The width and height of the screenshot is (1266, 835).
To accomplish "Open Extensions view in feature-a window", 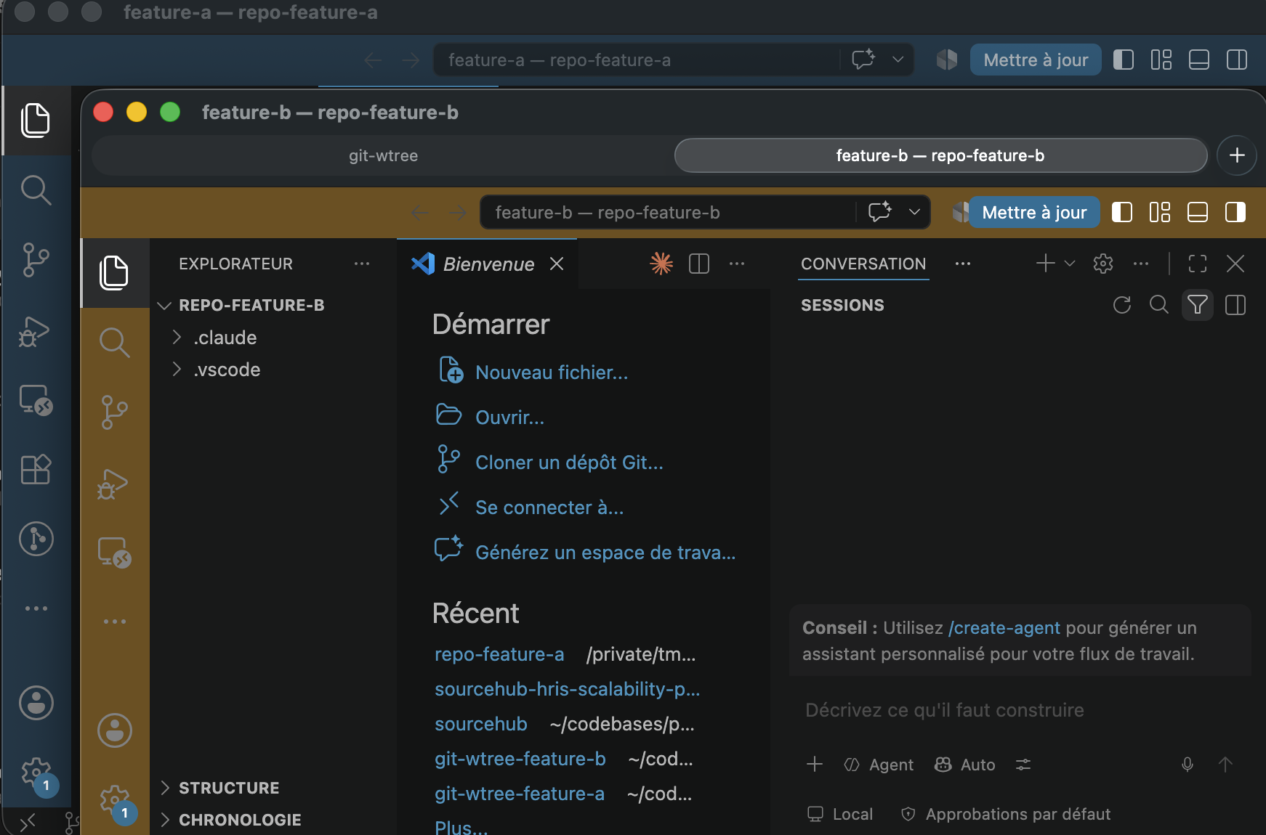I will coord(36,470).
